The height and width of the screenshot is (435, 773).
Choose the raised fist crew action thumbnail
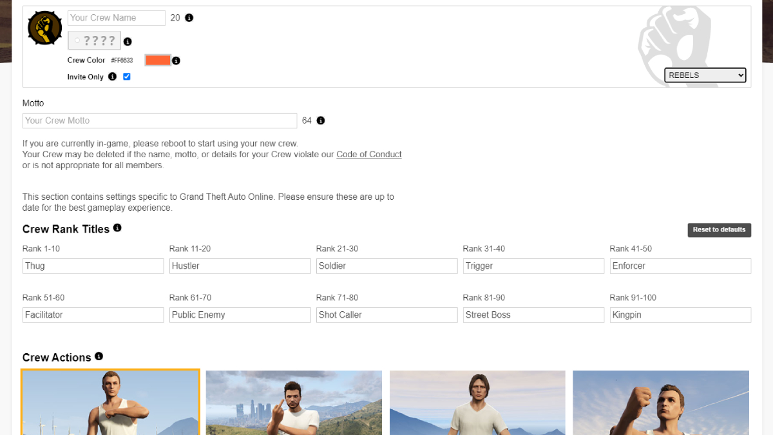click(661, 403)
